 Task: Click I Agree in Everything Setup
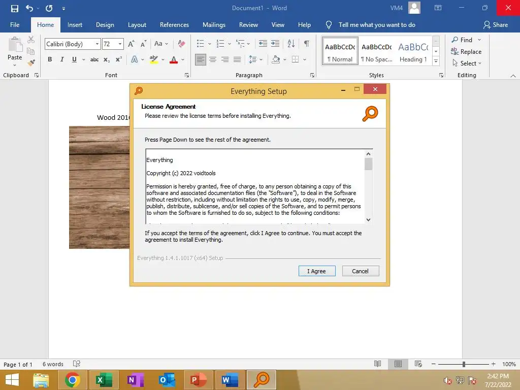(x=317, y=271)
